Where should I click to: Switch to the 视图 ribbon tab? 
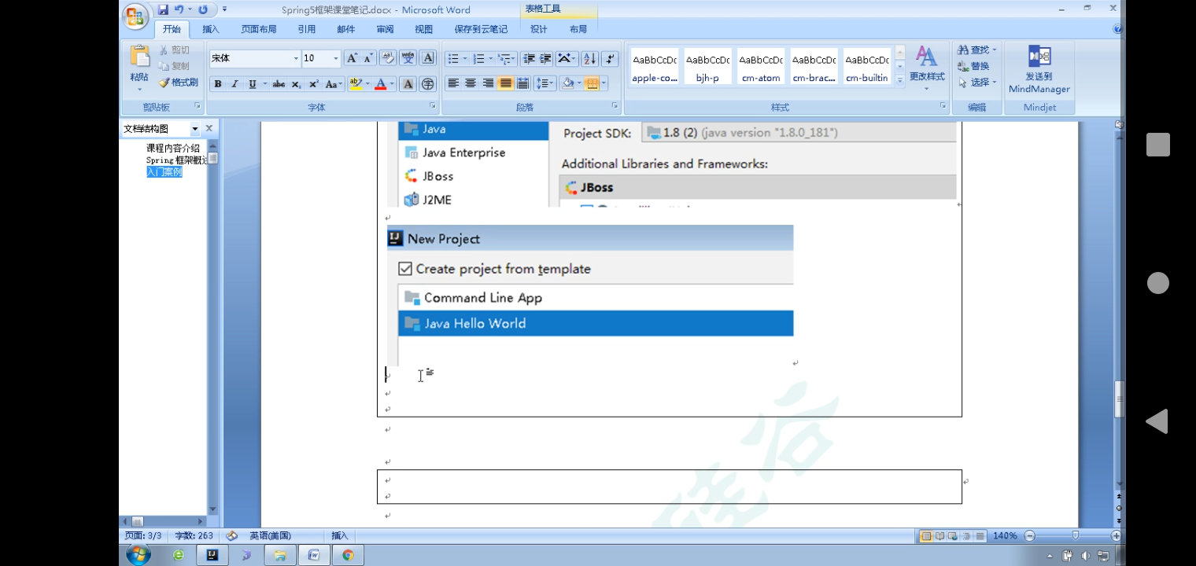tap(423, 29)
